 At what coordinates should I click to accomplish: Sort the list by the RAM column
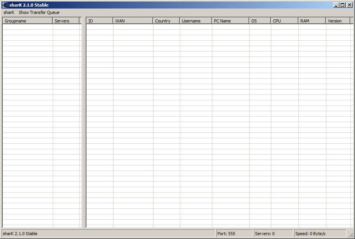pos(312,21)
